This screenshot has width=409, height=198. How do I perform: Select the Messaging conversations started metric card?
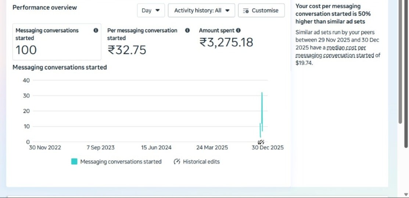coord(57,42)
